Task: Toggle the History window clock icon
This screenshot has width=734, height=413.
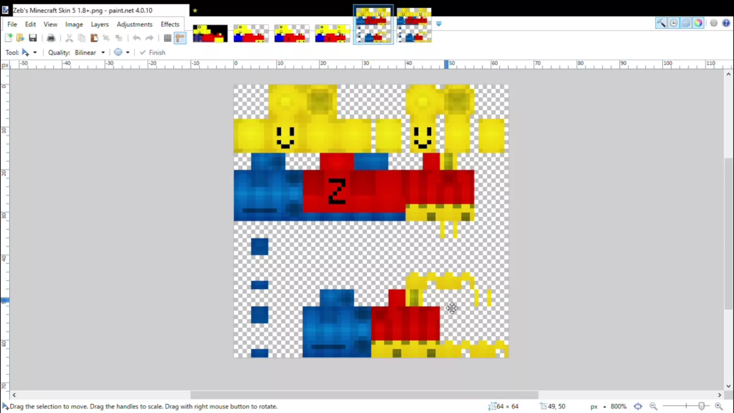Action: click(x=673, y=23)
